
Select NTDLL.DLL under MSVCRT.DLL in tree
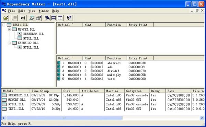click(x=31, y=38)
